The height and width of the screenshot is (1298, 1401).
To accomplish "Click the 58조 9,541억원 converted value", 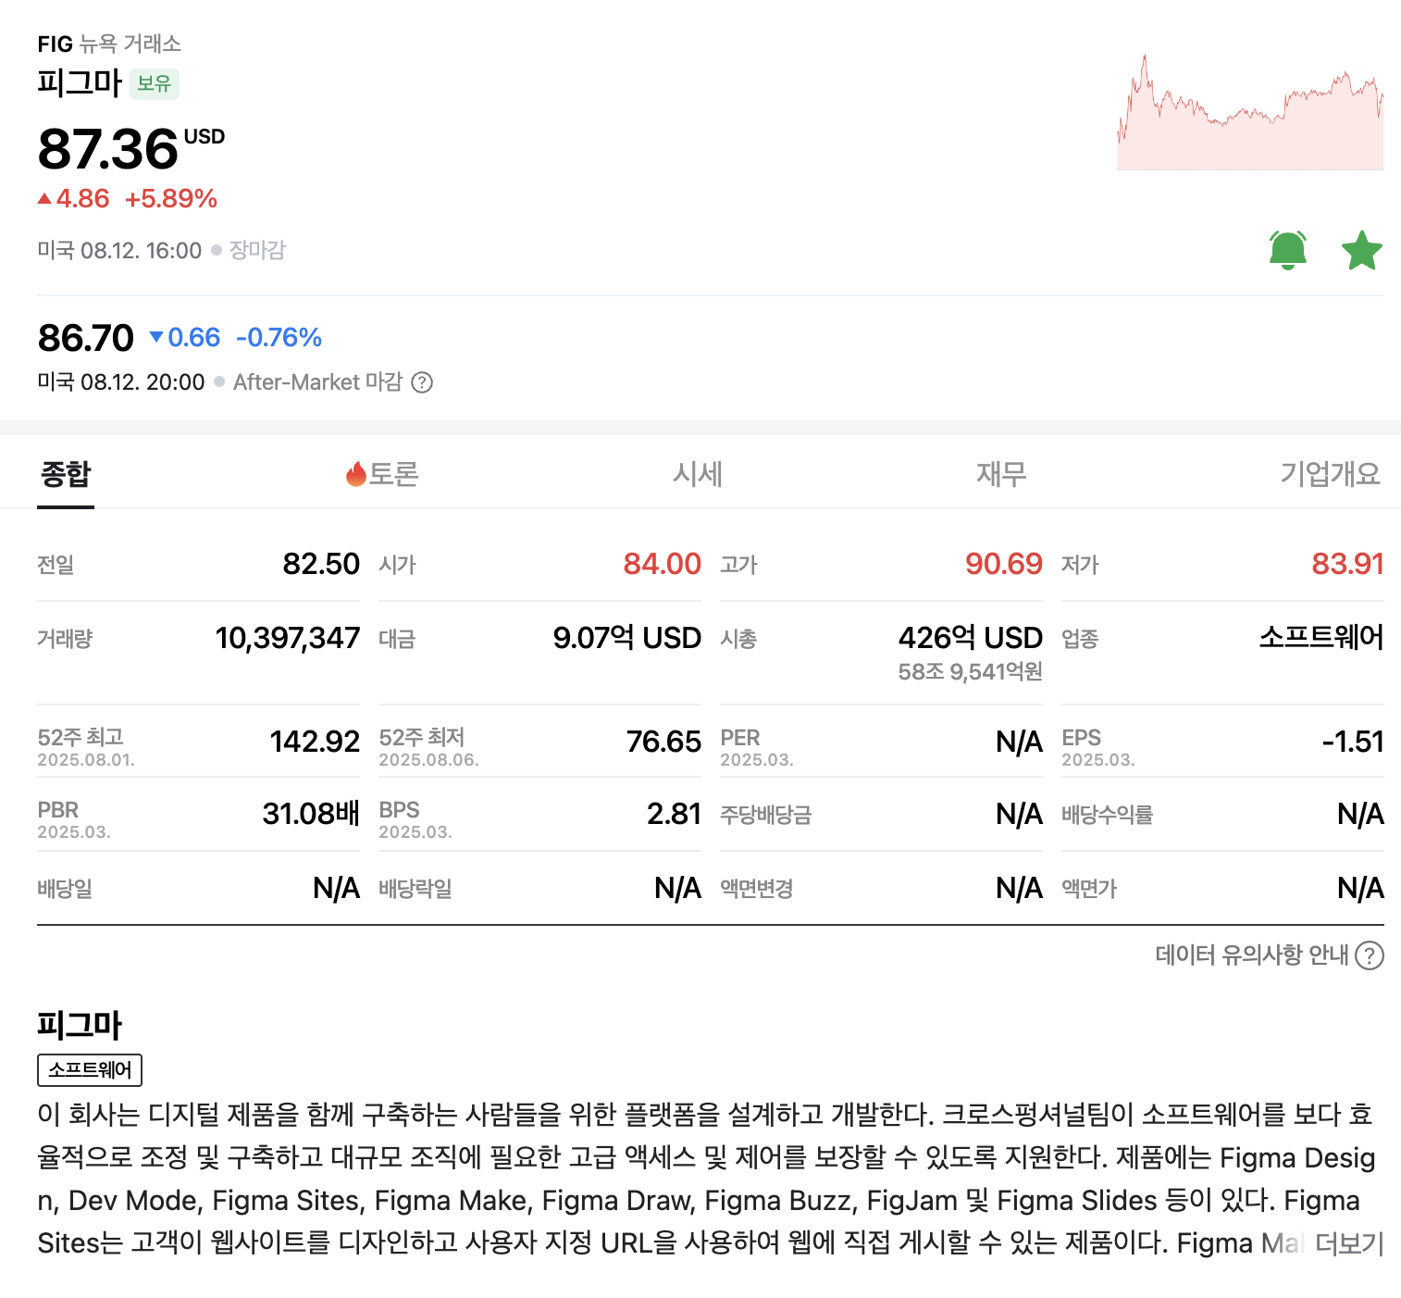I will 971,671.
